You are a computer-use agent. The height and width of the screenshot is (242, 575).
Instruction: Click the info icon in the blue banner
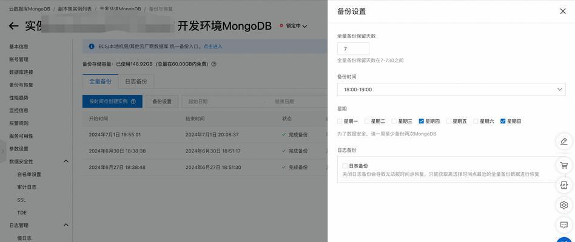point(92,47)
